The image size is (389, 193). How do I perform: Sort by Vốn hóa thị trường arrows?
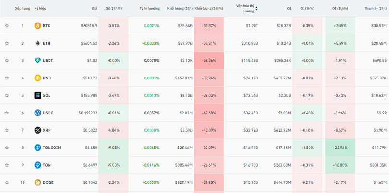(x=256, y=9)
